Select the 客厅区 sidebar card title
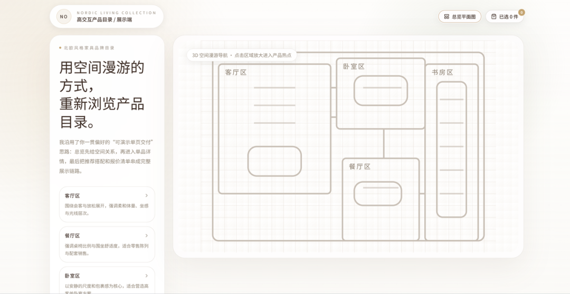The width and height of the screenshot is (570, 294). click(x=72, y=196)
